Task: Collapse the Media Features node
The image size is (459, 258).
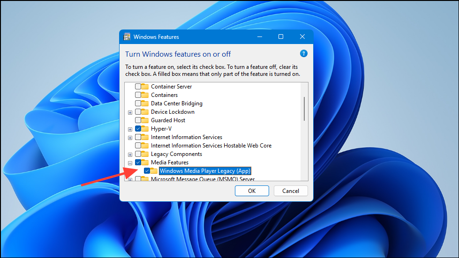Action: (x=130, y=163)
